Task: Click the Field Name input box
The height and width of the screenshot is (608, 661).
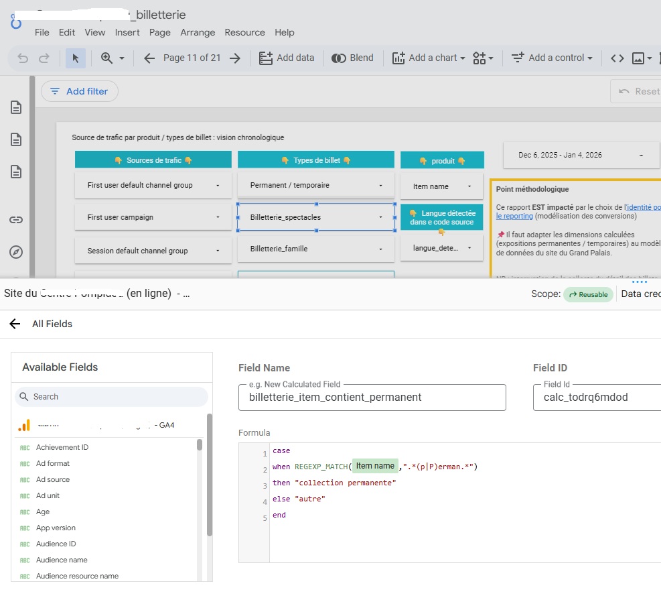Action: tap(372, 397)
